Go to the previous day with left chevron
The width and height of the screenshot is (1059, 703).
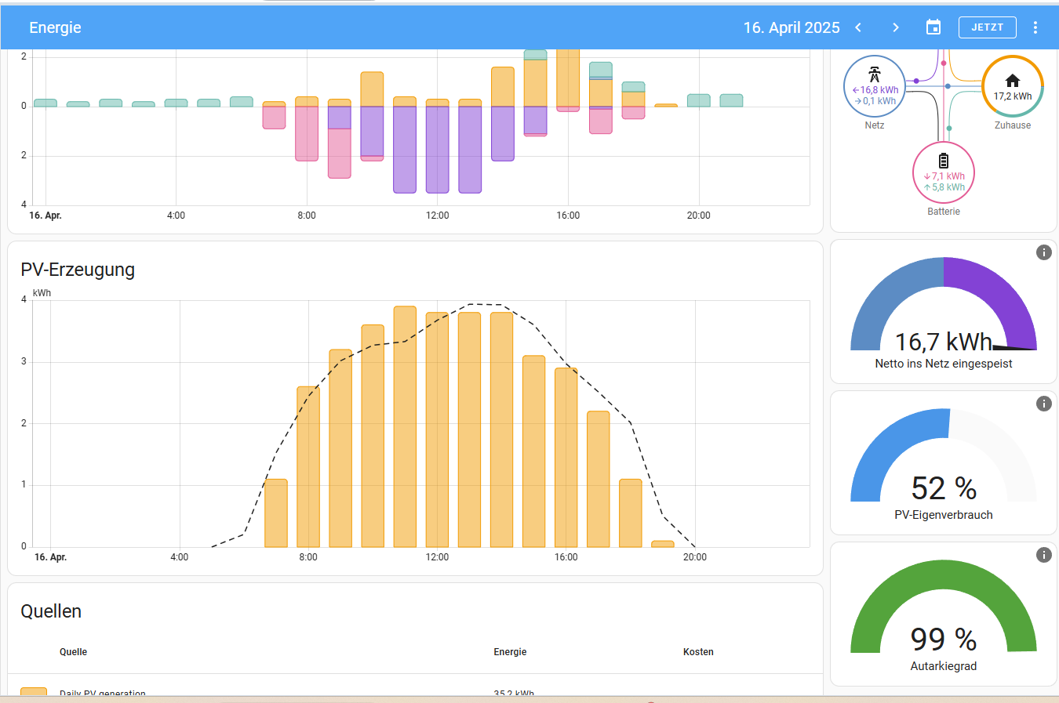[x=858, y=27]
